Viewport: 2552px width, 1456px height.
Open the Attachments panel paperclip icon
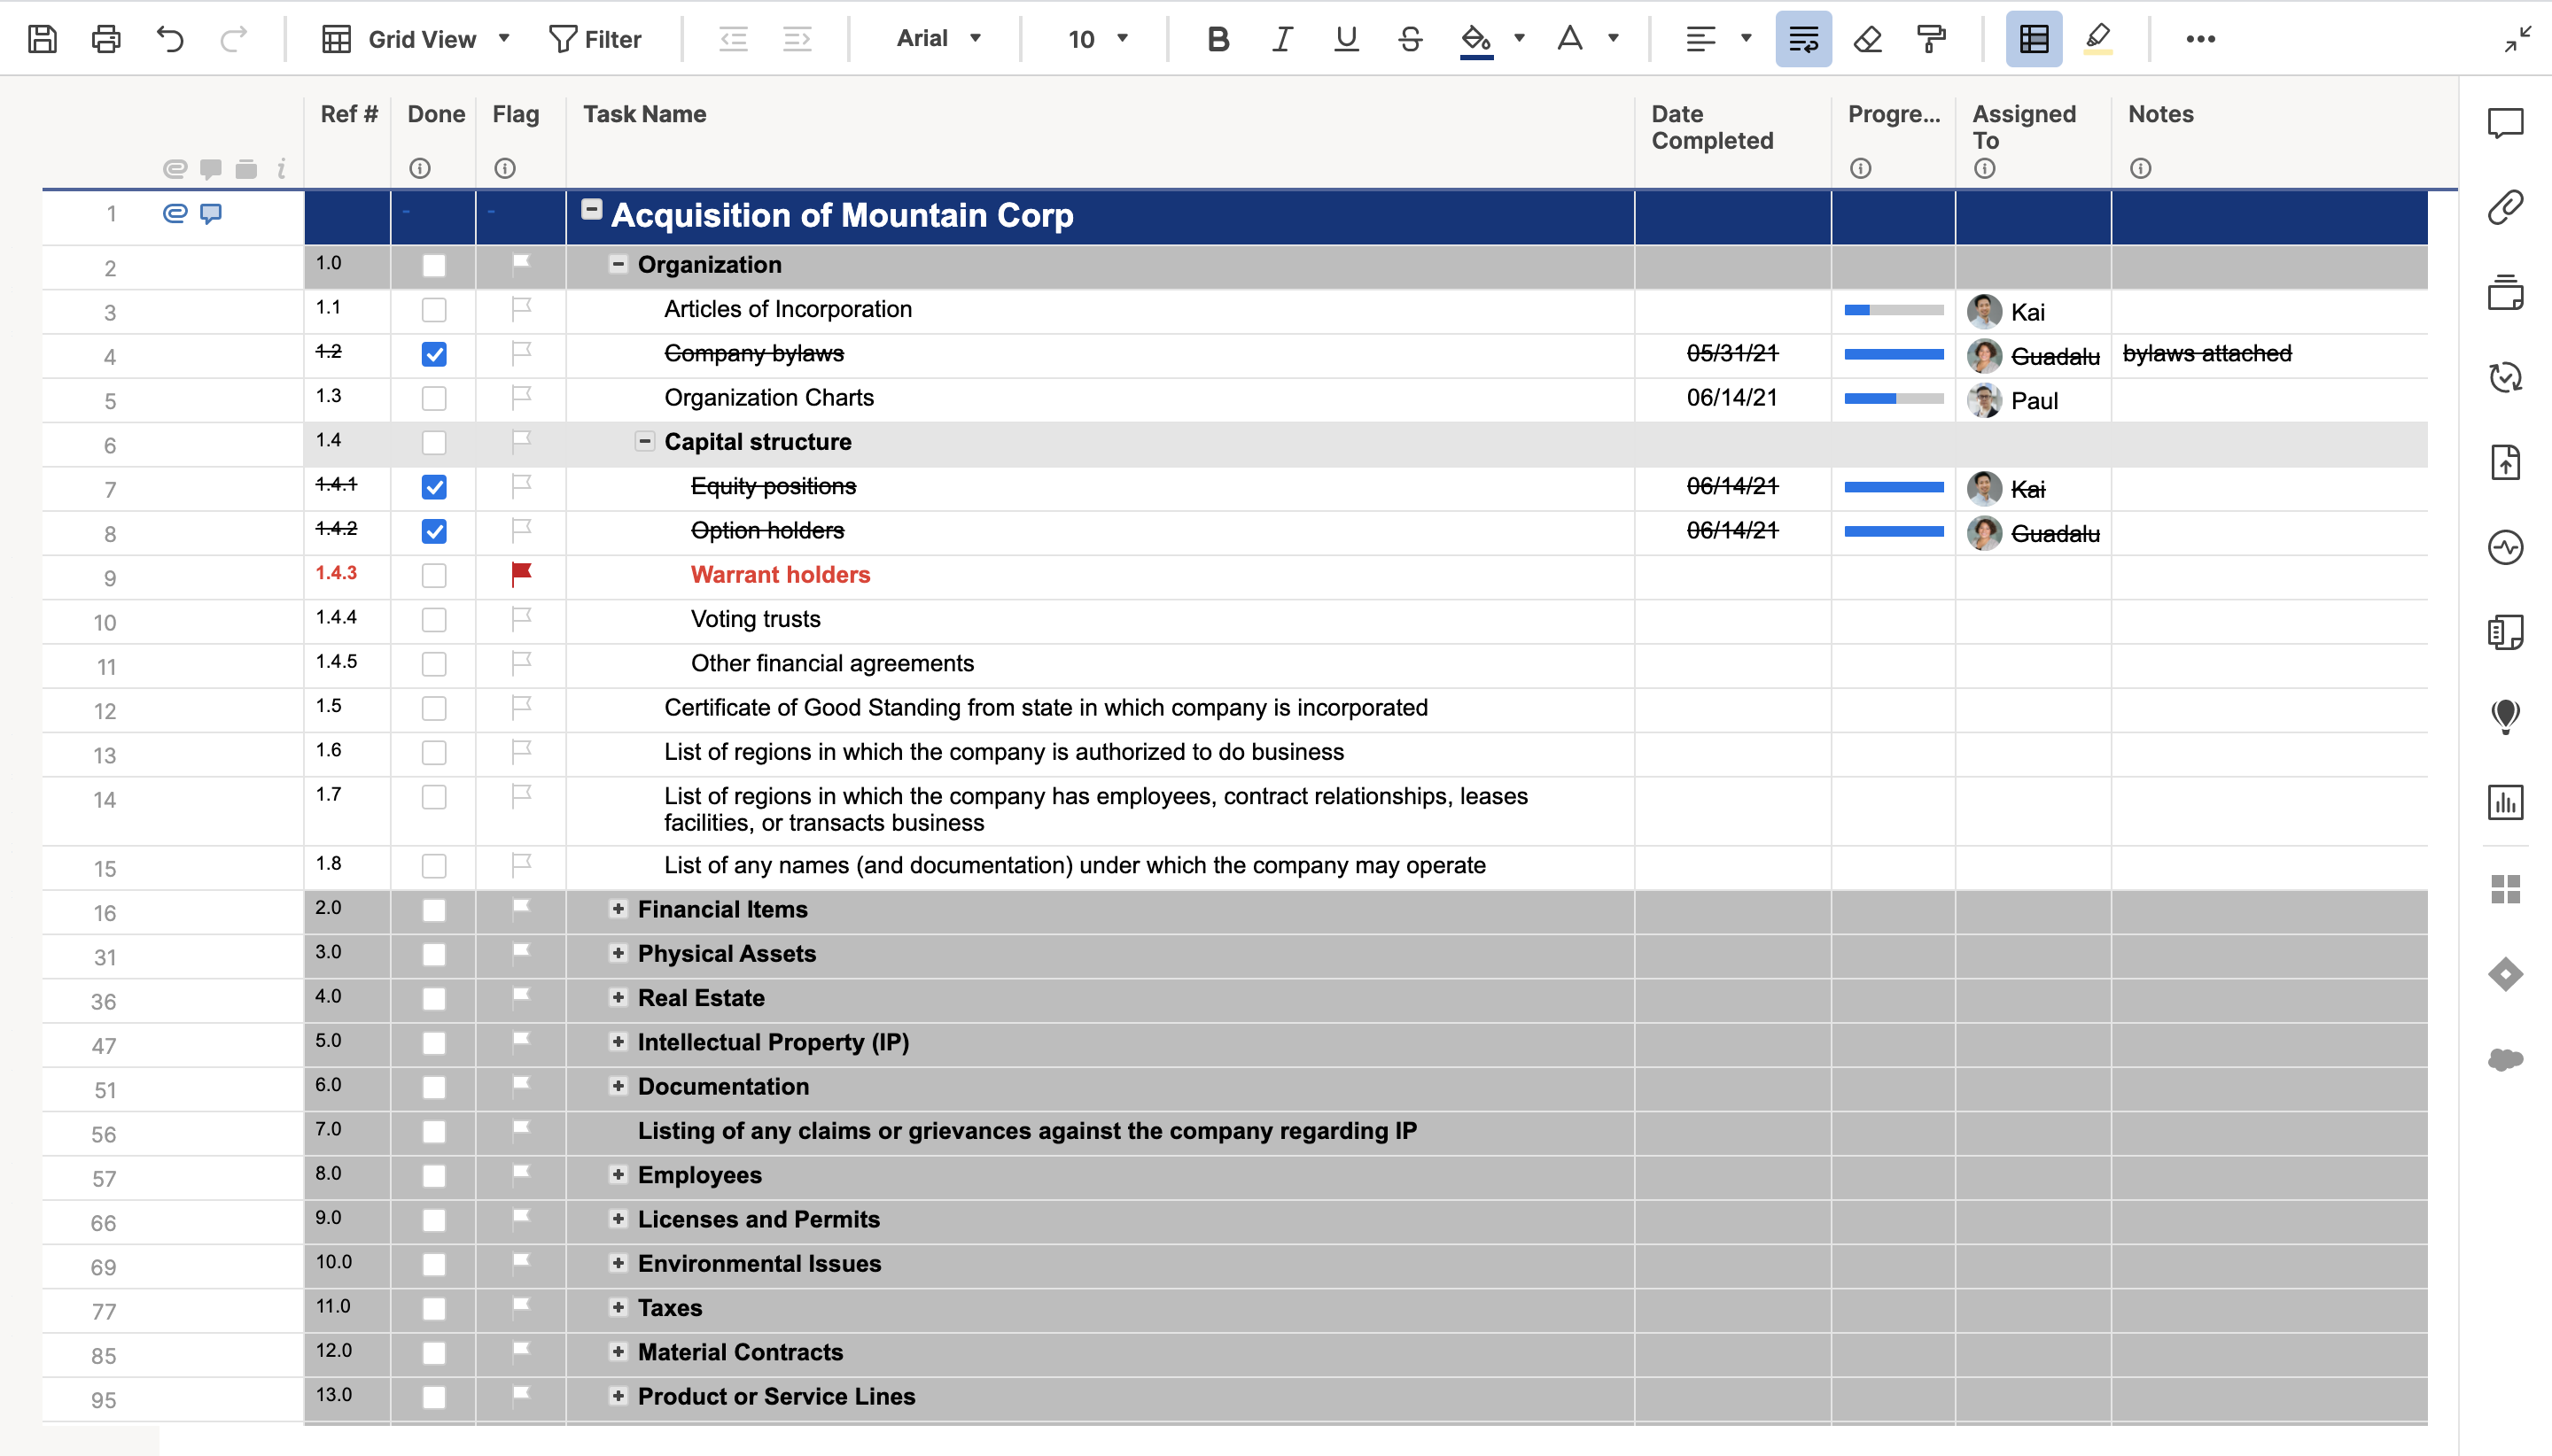2505,208
